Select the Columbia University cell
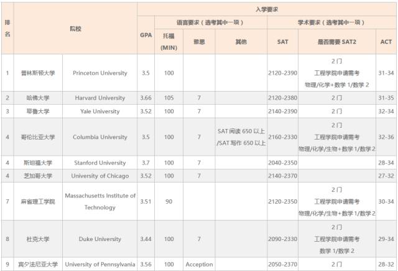The height and width of the screenshot is (271, 398). click(99, 137)
